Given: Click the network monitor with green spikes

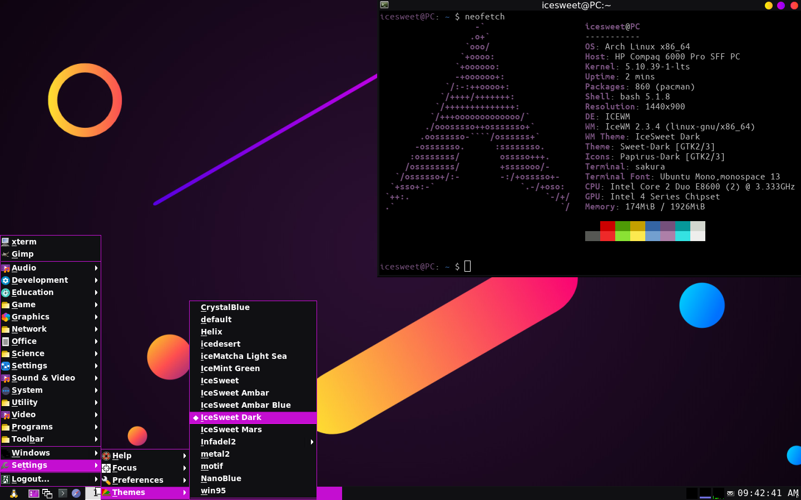Looking at the screenshot, I should pos(718,493).
